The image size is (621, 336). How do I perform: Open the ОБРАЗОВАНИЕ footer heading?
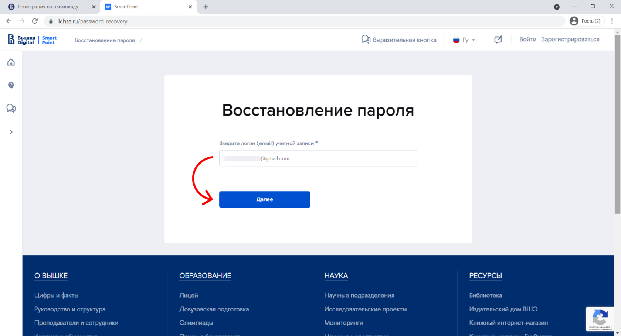205,276
